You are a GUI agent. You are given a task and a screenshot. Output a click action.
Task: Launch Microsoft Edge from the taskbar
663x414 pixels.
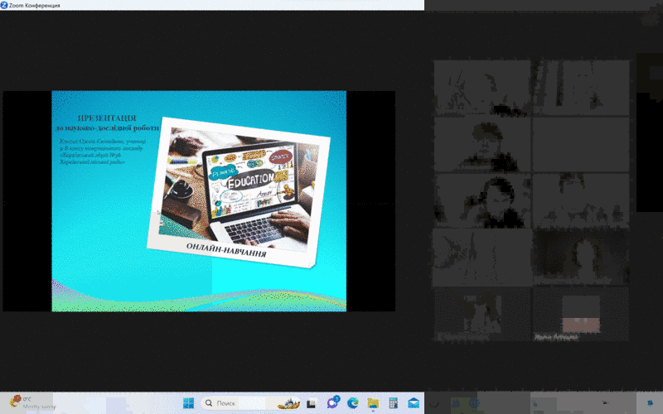click(x=353, y=403)
